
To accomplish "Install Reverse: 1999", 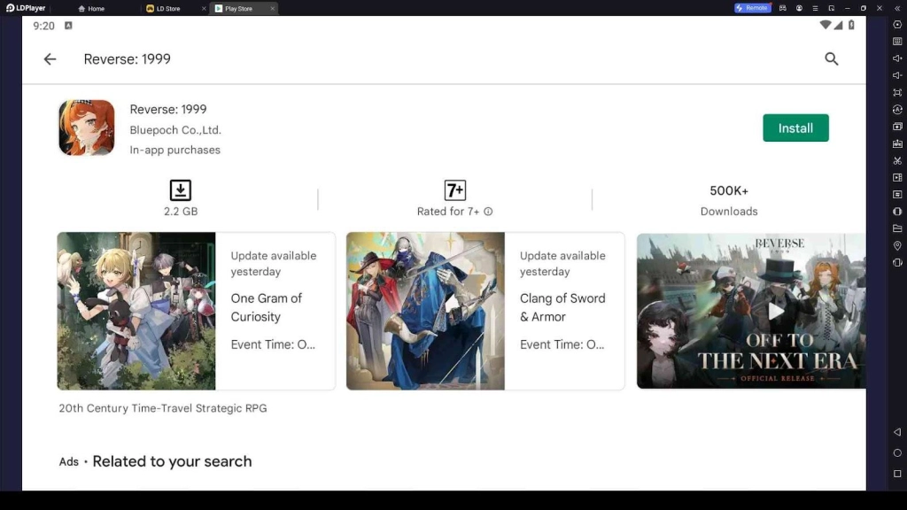I will [795, 128].
